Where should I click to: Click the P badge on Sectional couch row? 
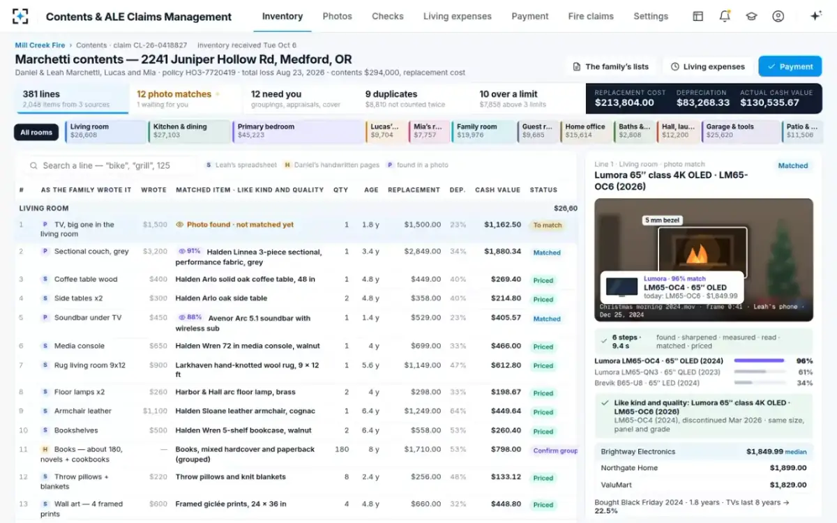[x=45, y=251]
